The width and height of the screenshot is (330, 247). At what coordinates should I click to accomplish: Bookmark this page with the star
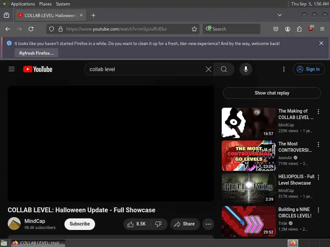194,29
